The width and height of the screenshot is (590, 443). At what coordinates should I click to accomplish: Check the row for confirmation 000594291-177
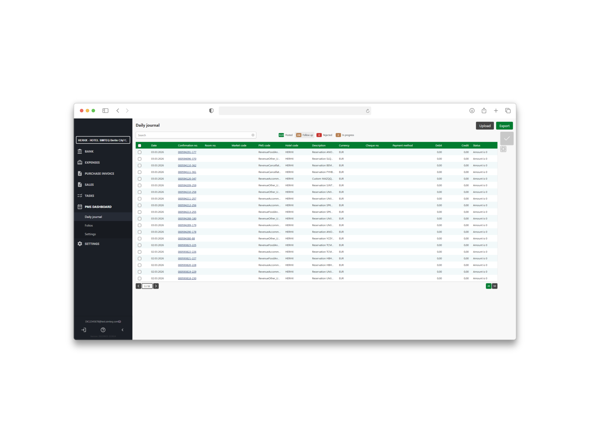tap(140, 152)
